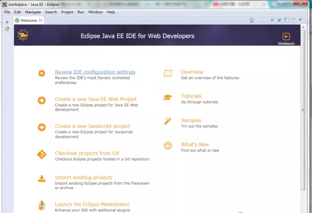The width and height of the screenshot is (312, 213).
Task: Click the lower icon in left trim bar
Action: [7, 29]
